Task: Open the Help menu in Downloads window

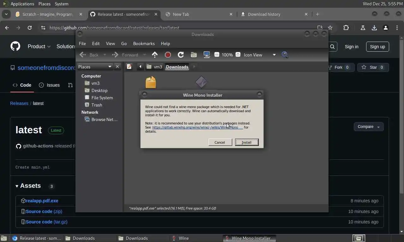Action: click(x=165, y=43)
